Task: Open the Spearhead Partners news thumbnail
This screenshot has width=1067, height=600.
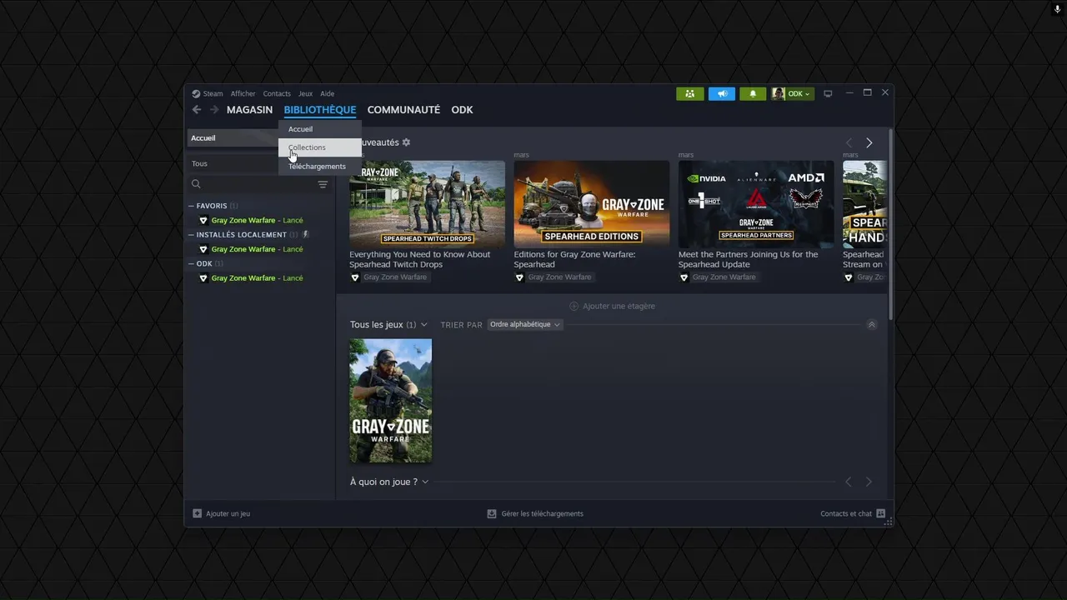Action: (x=756, y=204)
